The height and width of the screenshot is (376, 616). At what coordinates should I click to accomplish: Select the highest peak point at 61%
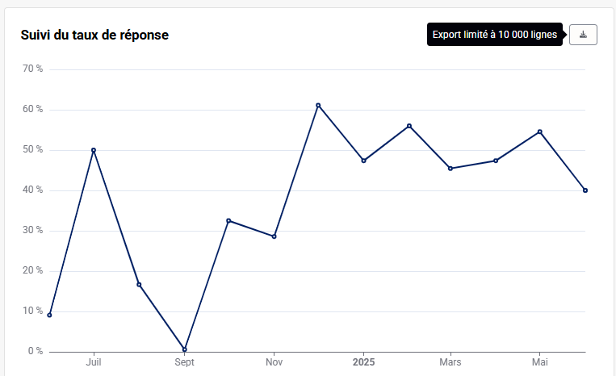point(318,105)
